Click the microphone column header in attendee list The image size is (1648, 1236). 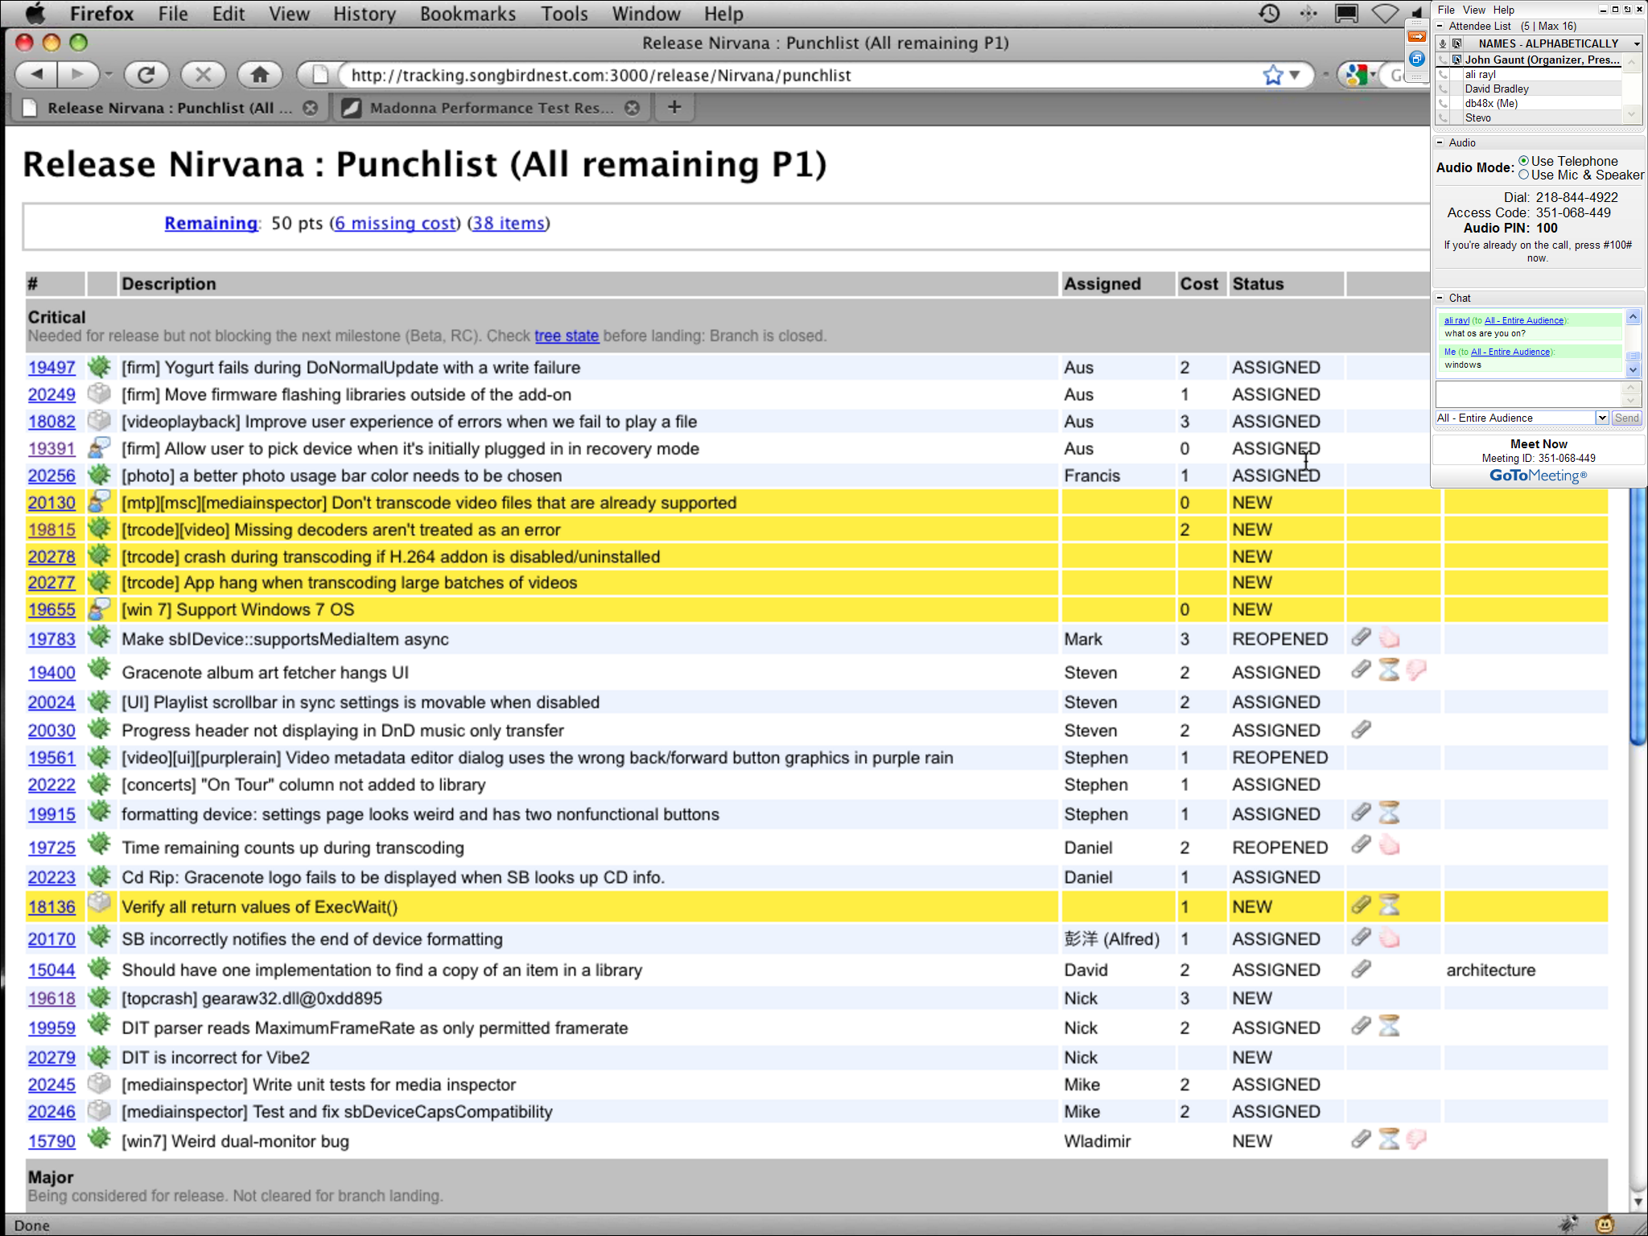point(1443,43)
